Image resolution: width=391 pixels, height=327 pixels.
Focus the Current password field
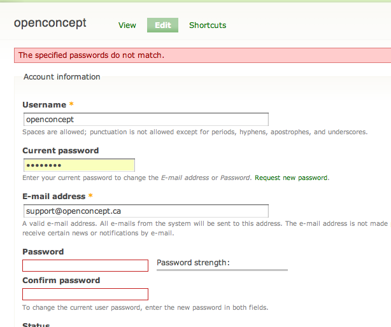tap(78, 165)
